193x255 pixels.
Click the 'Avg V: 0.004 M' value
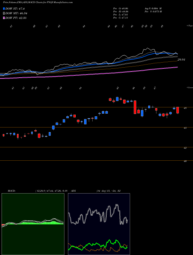(153, 8)
